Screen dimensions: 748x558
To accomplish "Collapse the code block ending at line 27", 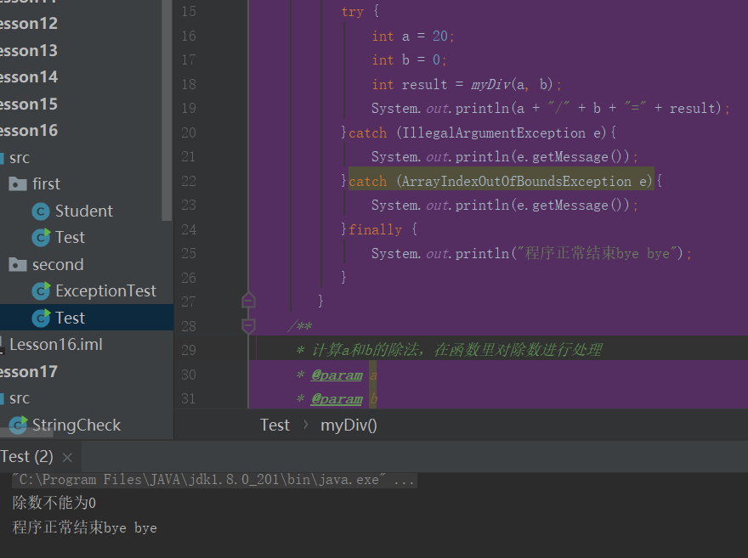I will tap(248, 301).
